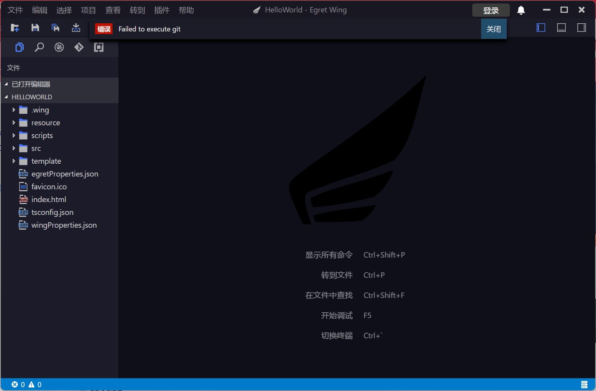Viewport: 596px width, 391px height.
Task: Open the 编辑 menu
Action: click(40, 10)
